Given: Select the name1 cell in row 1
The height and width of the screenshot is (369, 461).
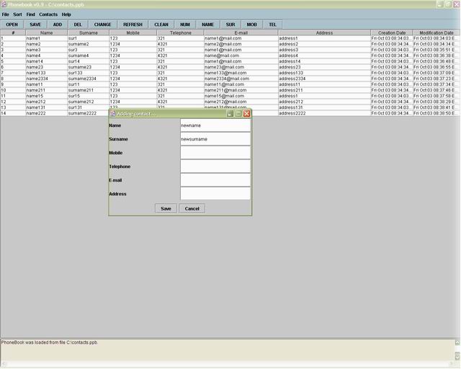Looking at the screenshot, I should pos(46,38).
